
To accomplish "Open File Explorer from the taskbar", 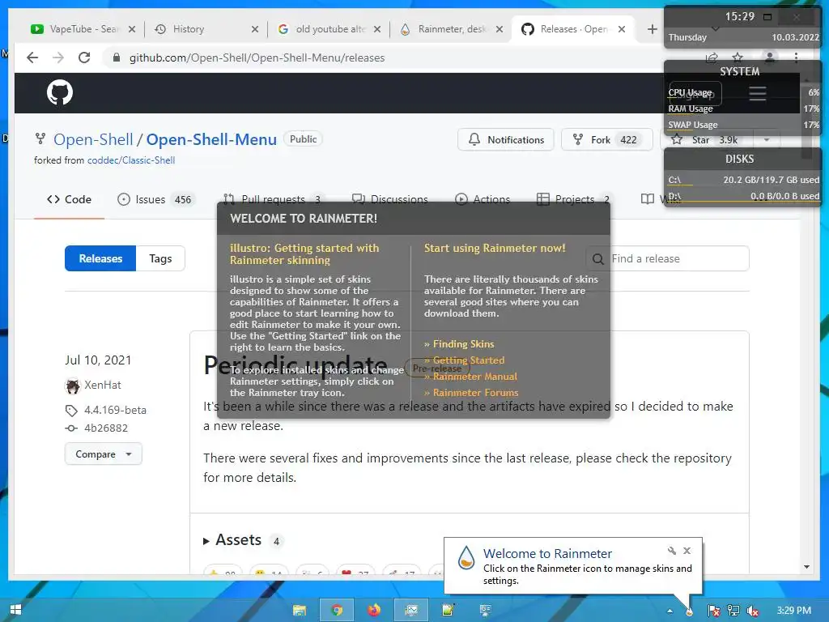I will click(300, 611).
